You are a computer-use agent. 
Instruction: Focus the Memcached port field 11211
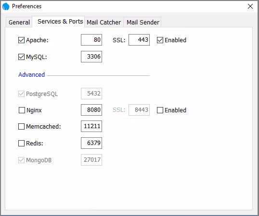coord(91,126)
